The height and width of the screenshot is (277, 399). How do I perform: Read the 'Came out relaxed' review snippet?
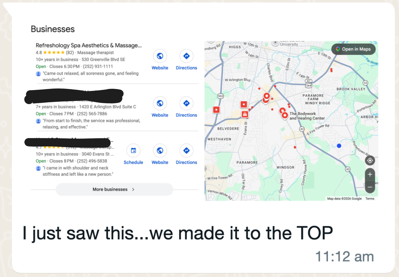(x=90, y=76)
